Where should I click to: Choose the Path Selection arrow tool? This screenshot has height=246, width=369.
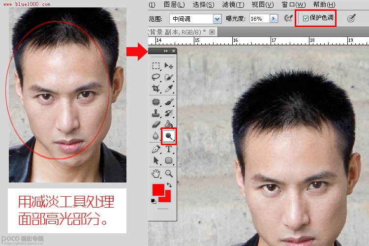pos(156,160)
